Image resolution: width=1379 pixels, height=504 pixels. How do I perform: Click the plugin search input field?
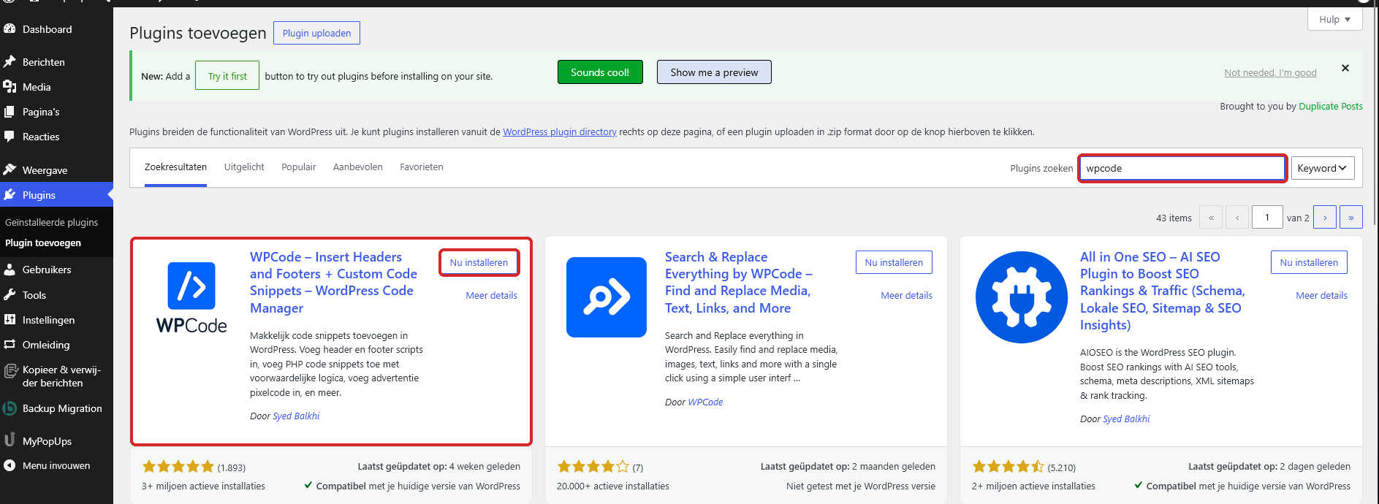click(1182, 168)
